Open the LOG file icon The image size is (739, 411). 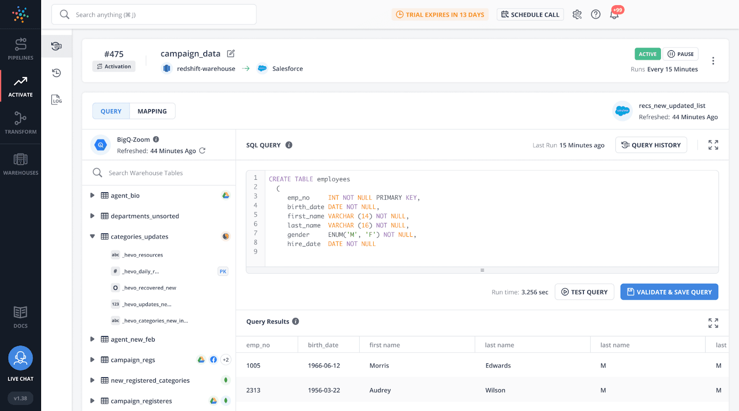click(x=56, y=99)
